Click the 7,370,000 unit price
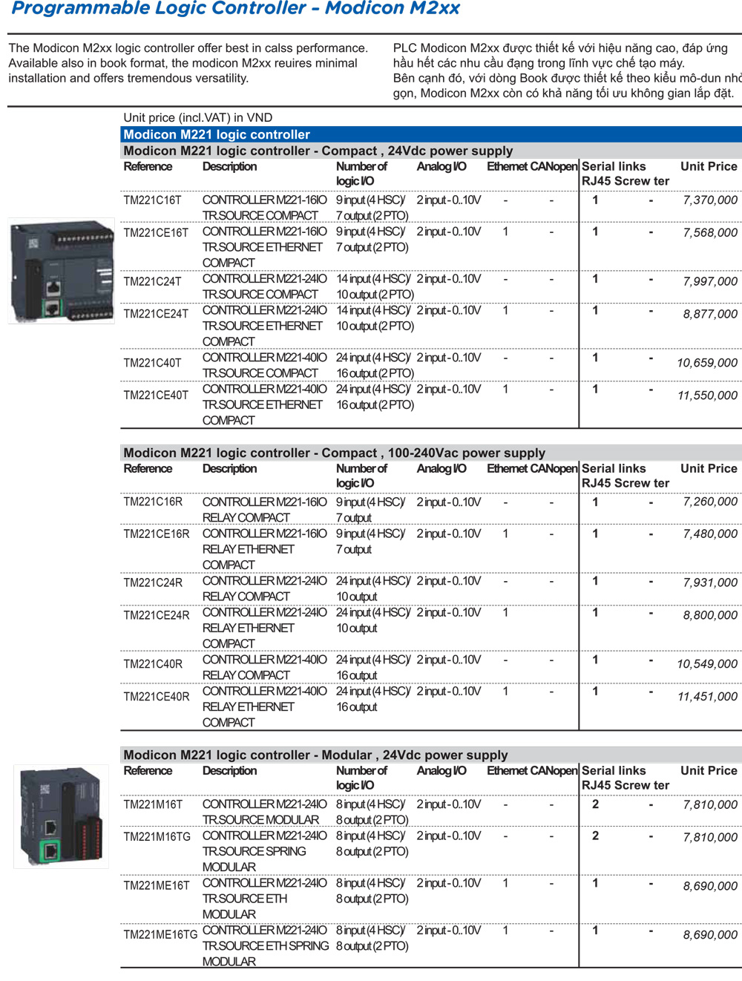The height and width of the screenshot is (981, 742). [x=710, y=200]
